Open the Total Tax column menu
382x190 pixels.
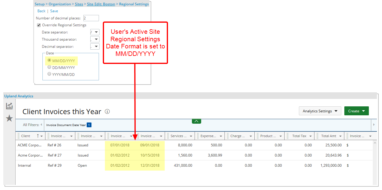click(311, 136)
